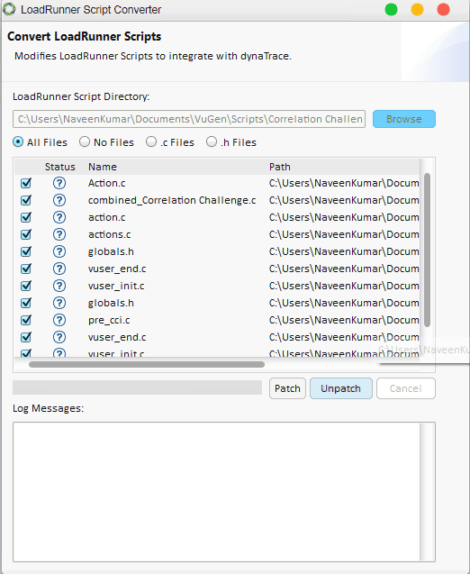
Task: Click the Path column header
Action: coord(280,167)
